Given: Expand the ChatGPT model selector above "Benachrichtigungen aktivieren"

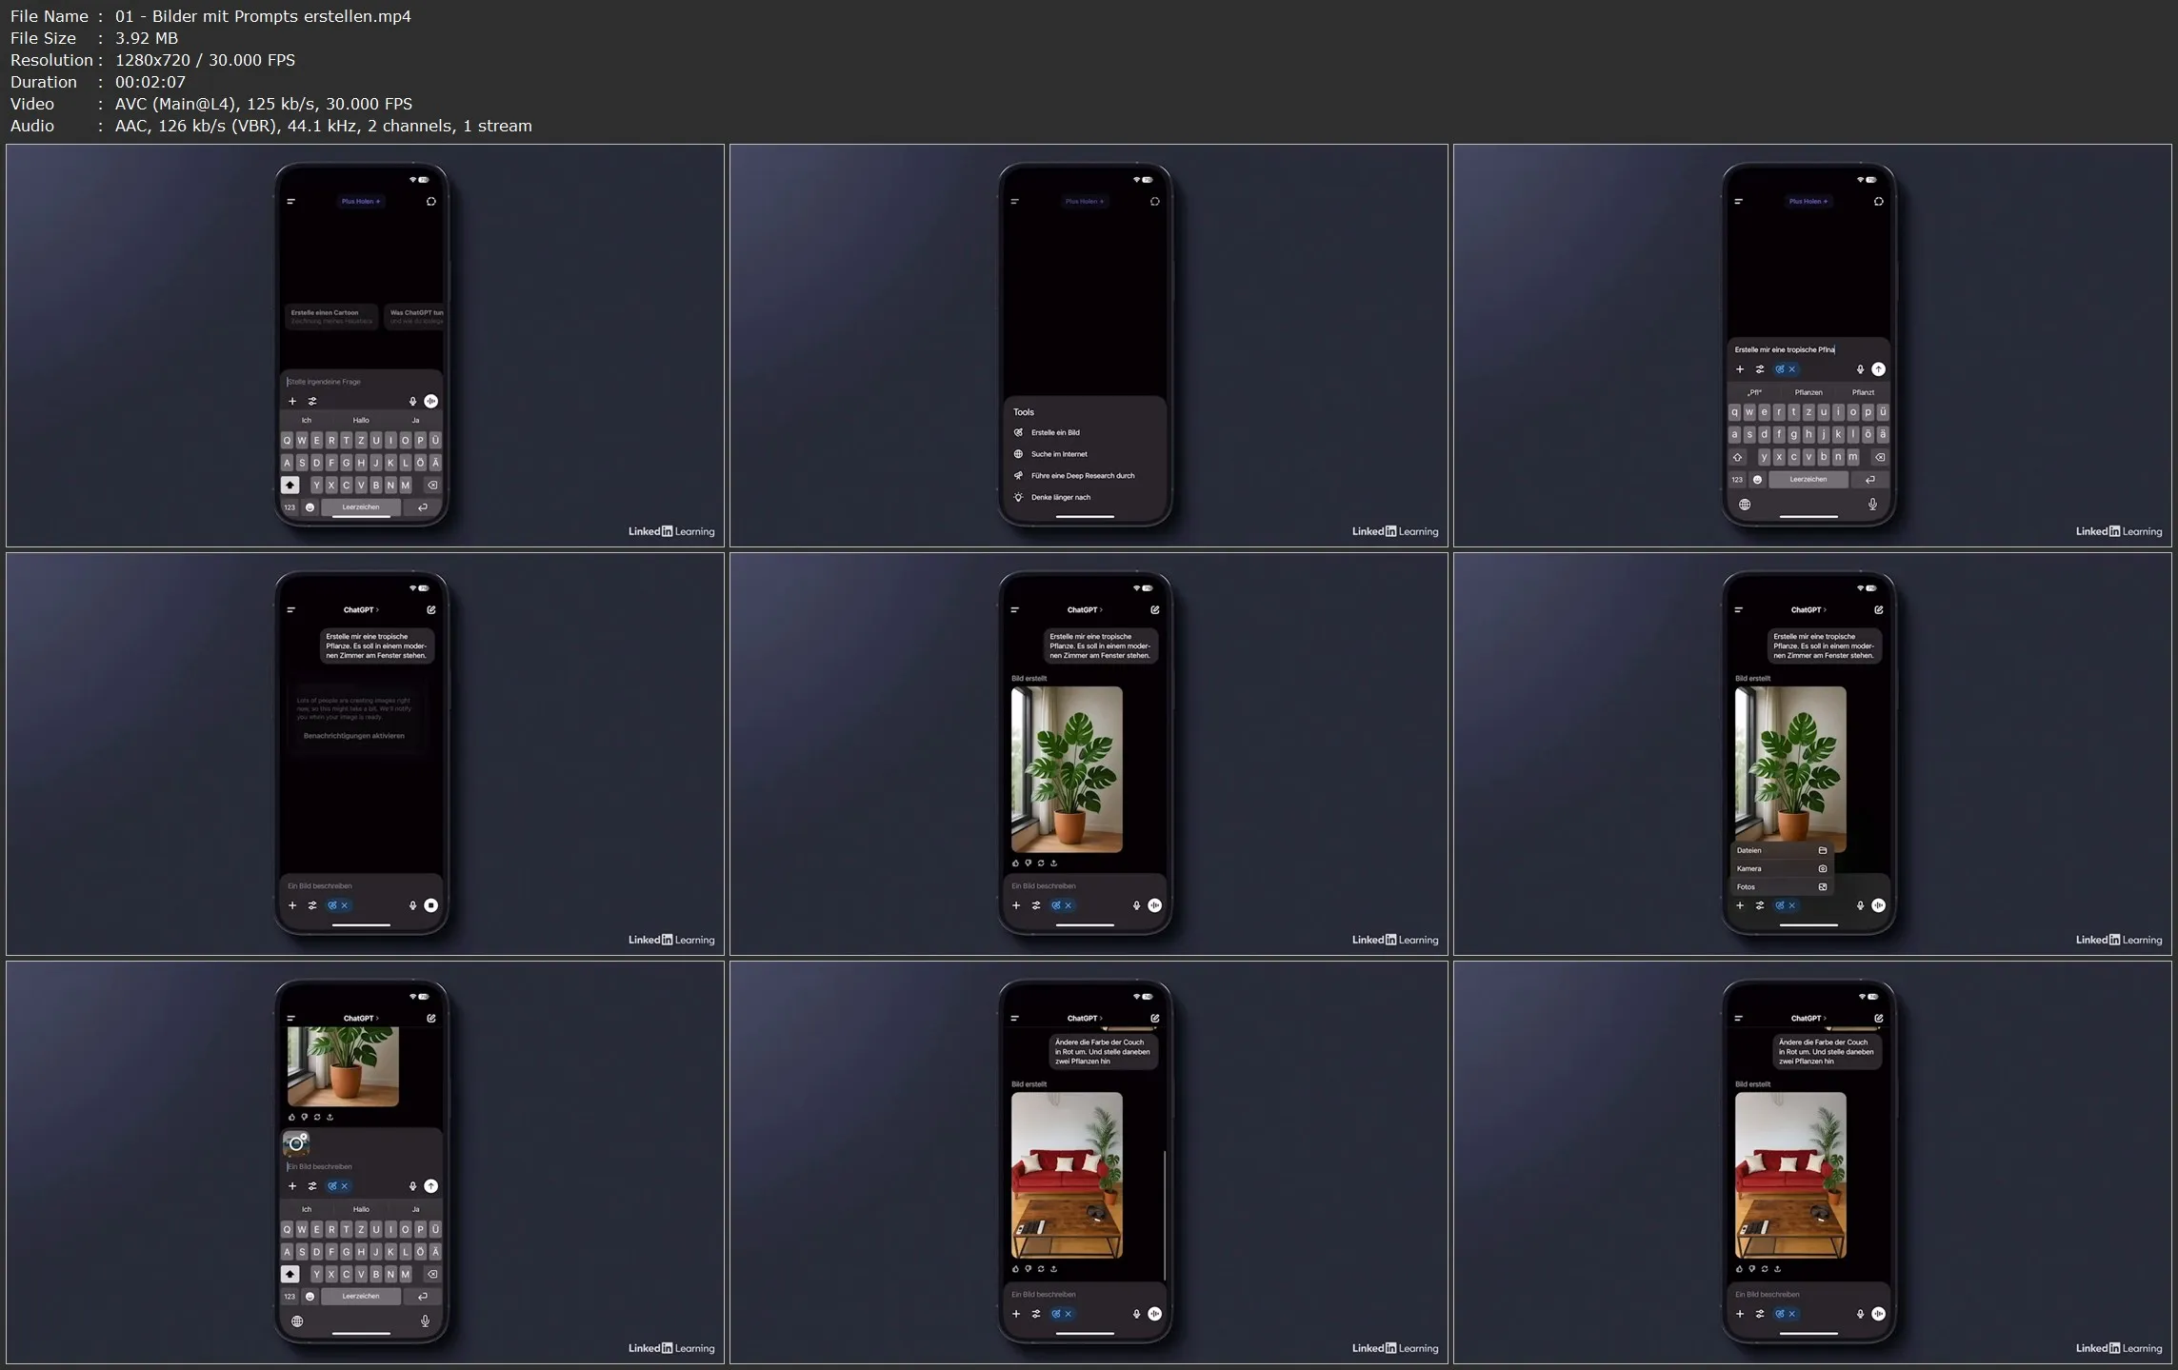Looking at the screenshot, I should (x=361, y=610).
